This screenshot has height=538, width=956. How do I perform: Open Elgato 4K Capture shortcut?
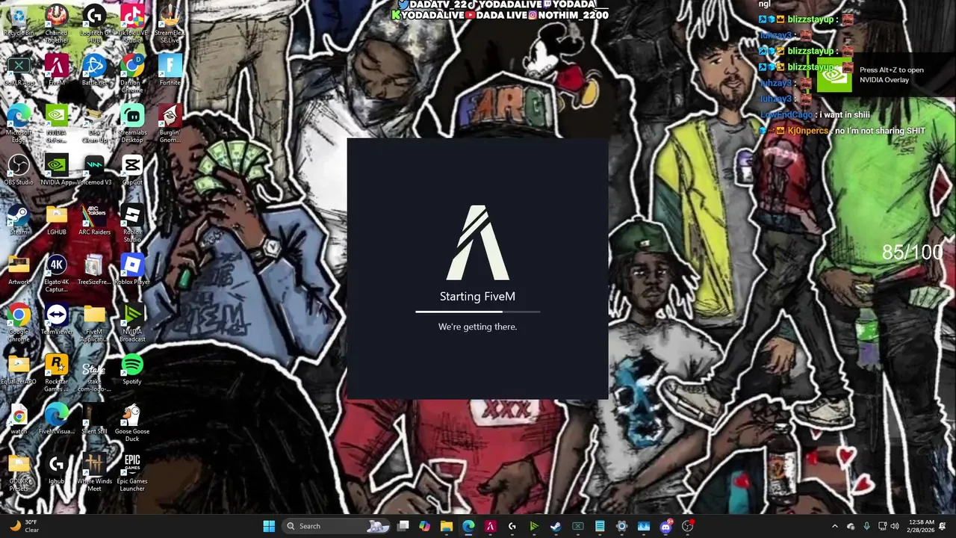pyautogui.click(x=57, y=273)
